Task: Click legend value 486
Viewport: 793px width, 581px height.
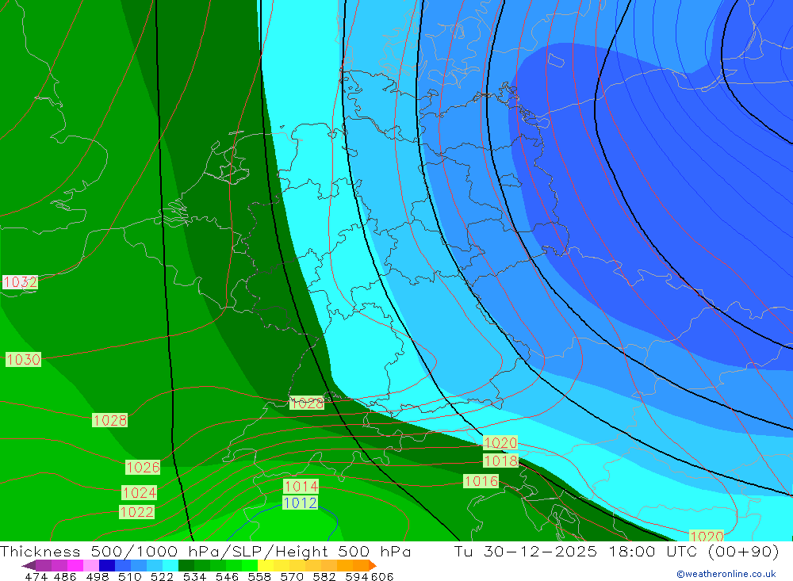Action: click(65, 576)
